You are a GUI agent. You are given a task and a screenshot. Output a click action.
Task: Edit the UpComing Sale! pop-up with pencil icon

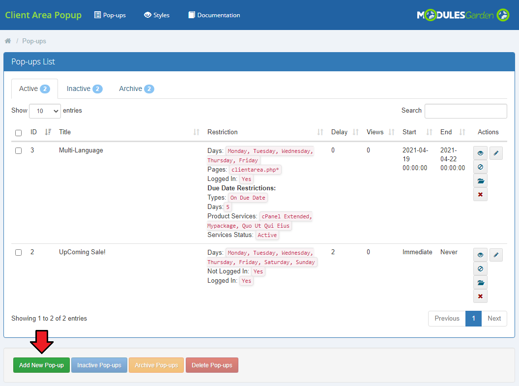pyautogui.click(x=496, y=255)
